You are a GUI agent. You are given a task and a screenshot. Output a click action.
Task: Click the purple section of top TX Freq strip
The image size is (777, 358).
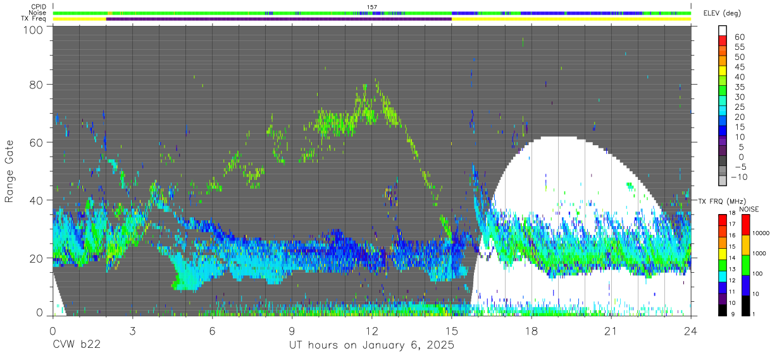[x=279, y=19]
